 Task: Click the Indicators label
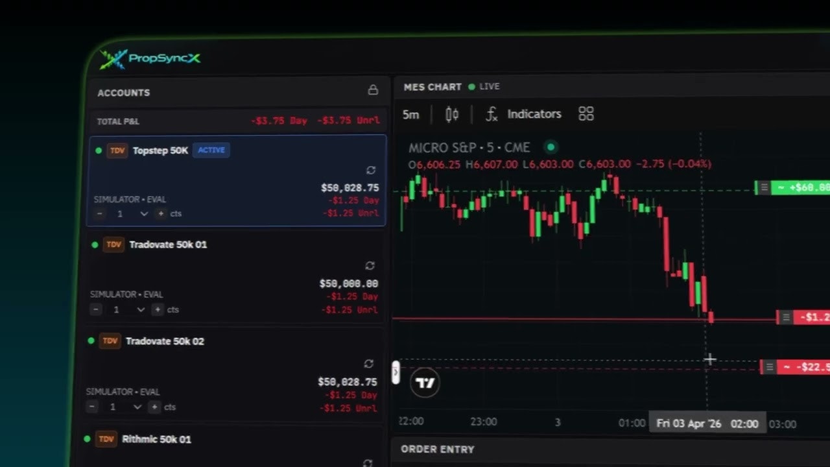534,114
